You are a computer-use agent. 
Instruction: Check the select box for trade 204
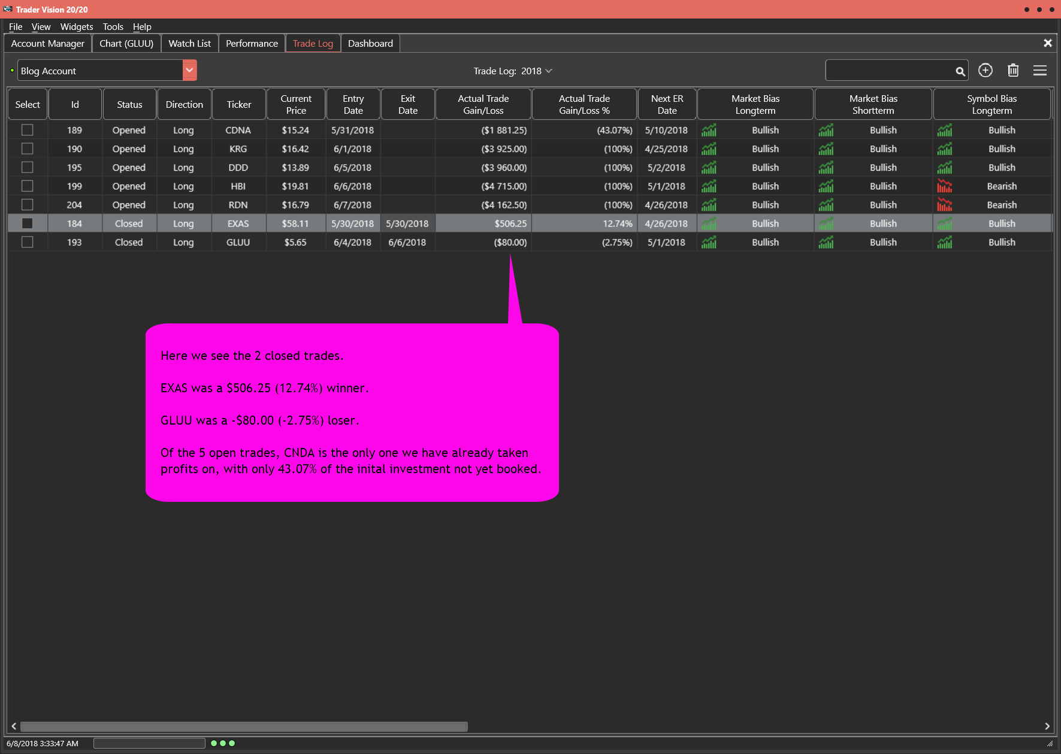point(27,205)
